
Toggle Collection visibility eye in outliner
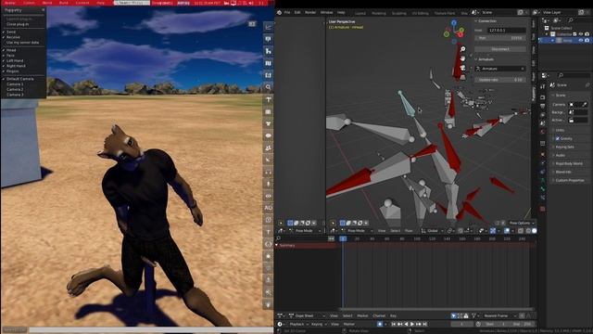tap(581, 34)
